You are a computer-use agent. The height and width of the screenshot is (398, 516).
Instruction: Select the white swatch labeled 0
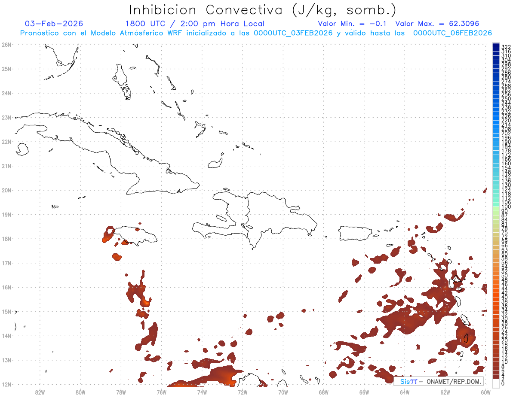(496, 383)
